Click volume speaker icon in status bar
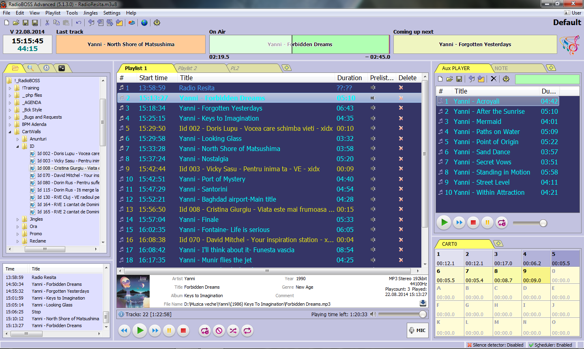The width and height of the screenshot is (584, 349). (x=373, y=314)
